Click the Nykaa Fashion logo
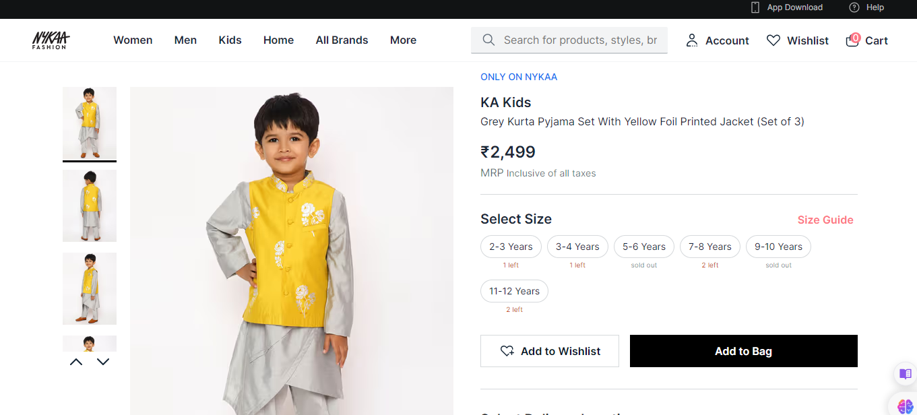Viewport: 917px width, 415px height. click(51, 40)
